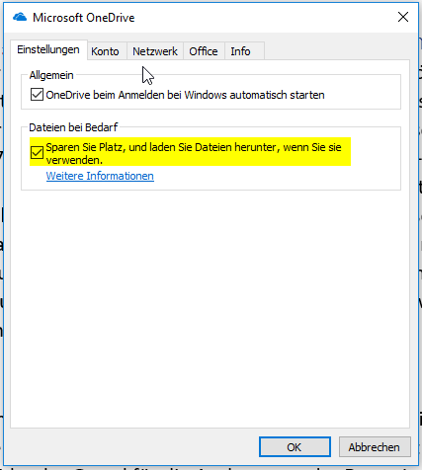Click the OneDrive cloud icon in title bar

click(20, 17)
